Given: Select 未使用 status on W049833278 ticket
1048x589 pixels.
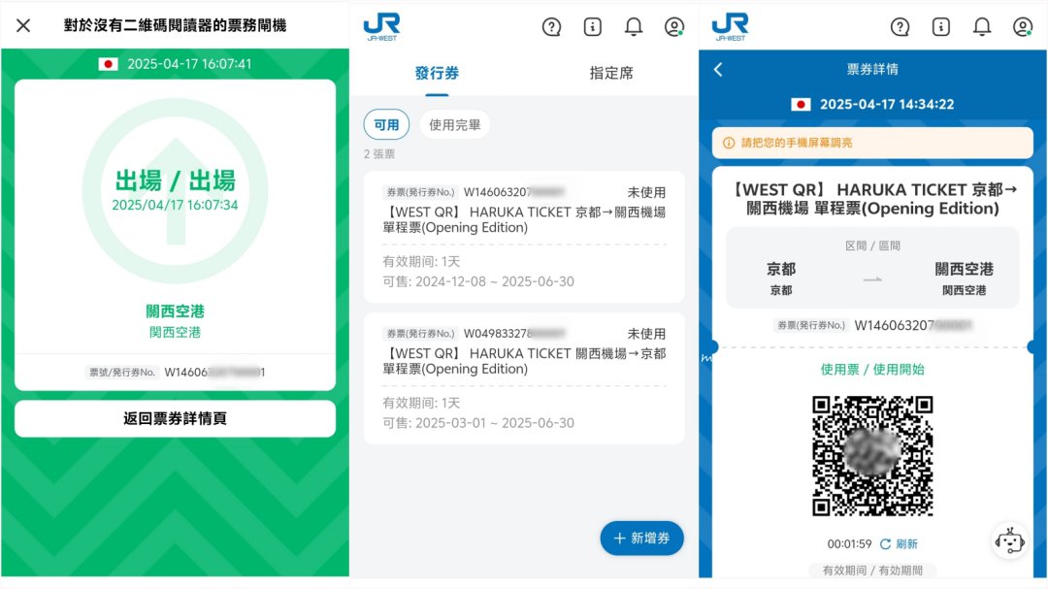Looking at the screenshot, I should 645,334.
